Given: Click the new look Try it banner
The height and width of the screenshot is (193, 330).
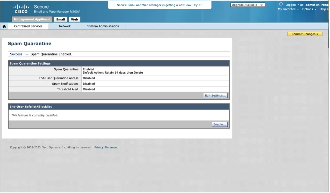Looking at the screenshot, I should pos(160,5).
